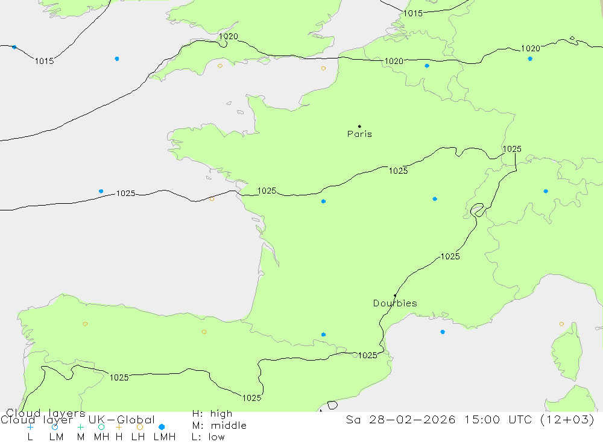Click the 'Paris' city label

[359, 134]
